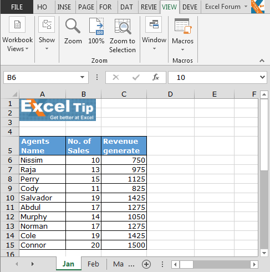Select Murphy's sales value 14
This screenshot has width=270, height=272.
tap(84, 216)
